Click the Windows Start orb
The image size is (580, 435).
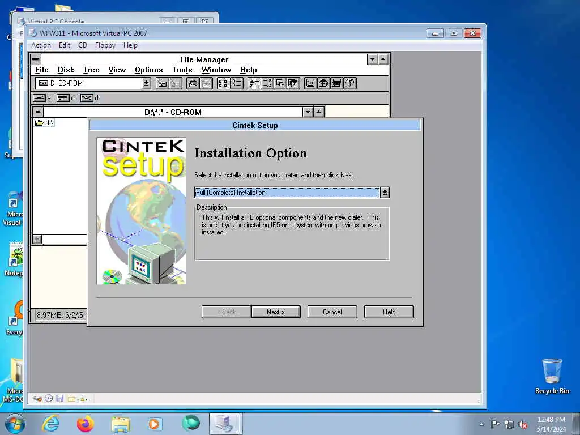(x=15, y=424)
